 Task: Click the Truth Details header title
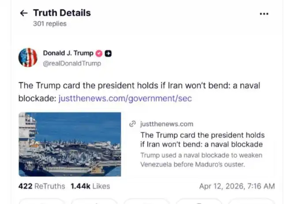click(x=62, y=13)
